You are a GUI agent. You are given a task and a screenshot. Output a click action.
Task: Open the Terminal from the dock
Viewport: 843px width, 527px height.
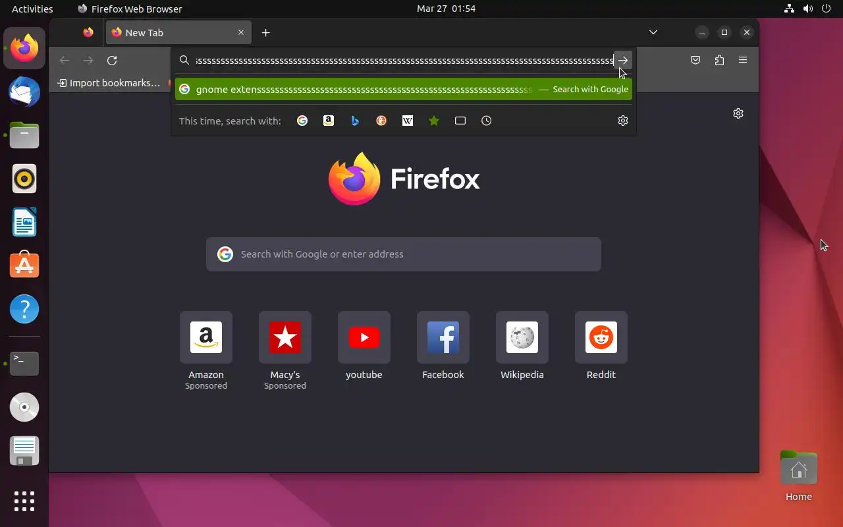point(24,363)
